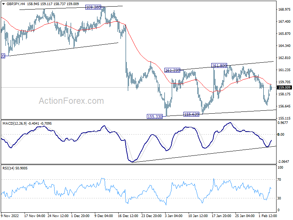Screen dimensions: 293x220
Task: Click price axis value 156.645
Action: point(285,106)
